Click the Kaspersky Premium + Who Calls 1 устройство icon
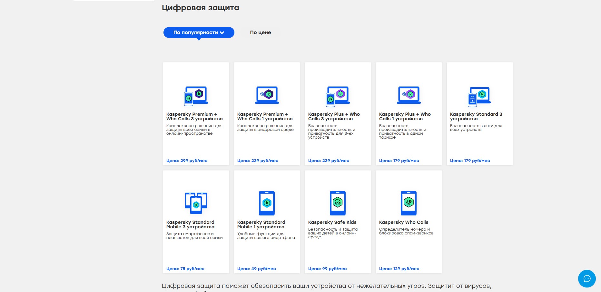The height and width of the screenshot is (292, 601). coord(267,95)
